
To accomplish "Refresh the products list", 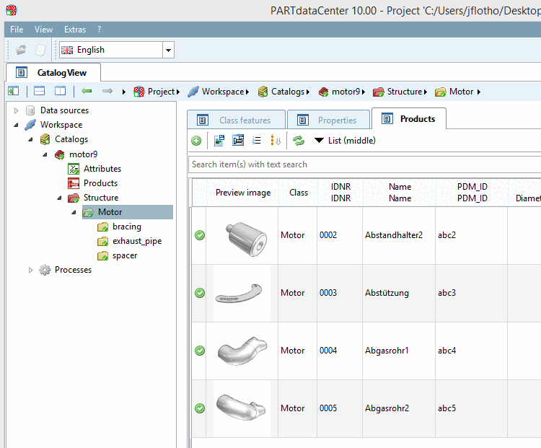I will pos(299,141).
